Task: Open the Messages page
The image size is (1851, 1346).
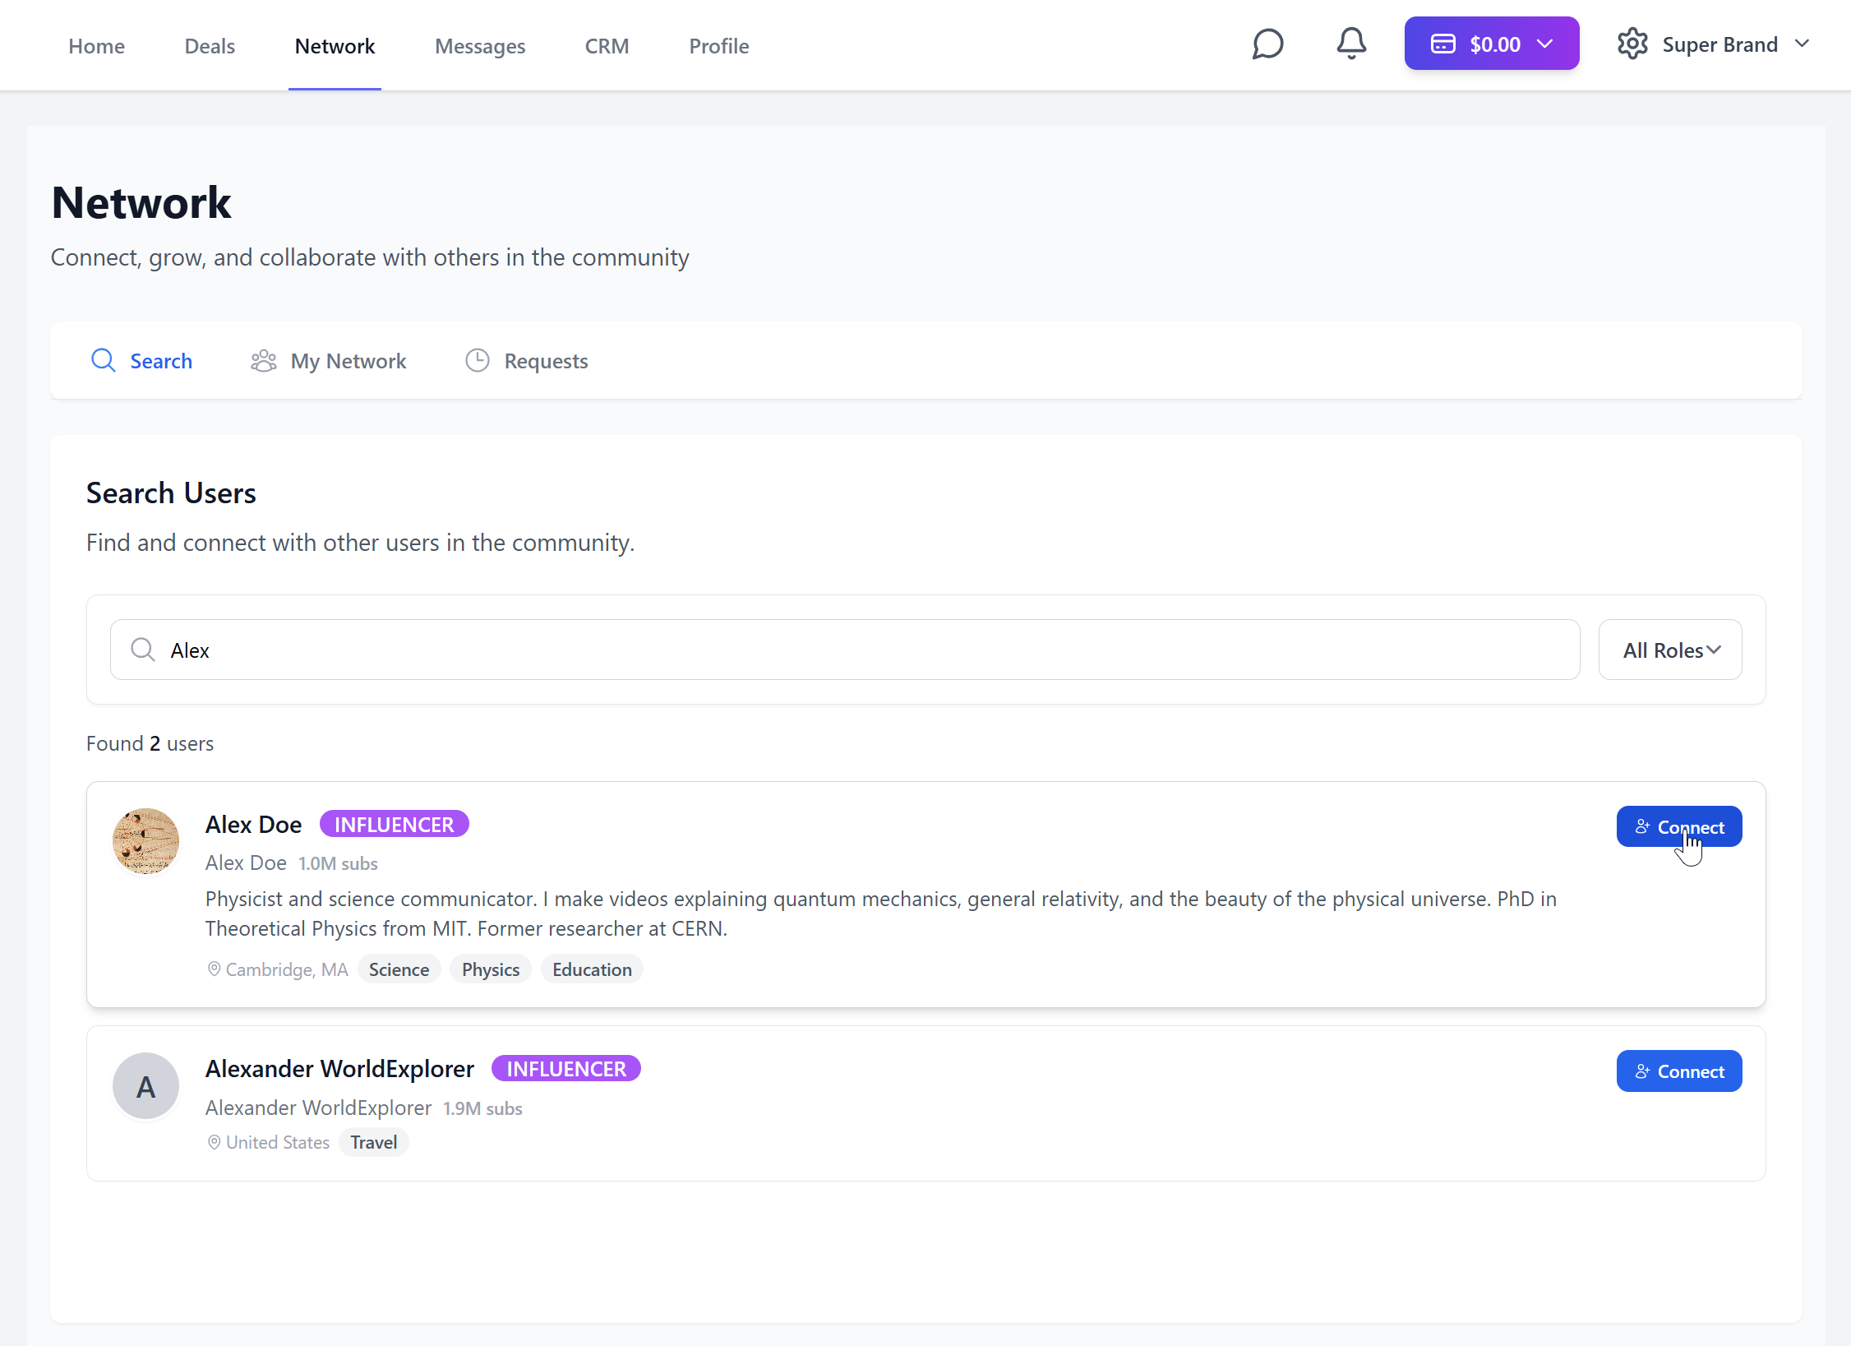Action: [480, 46]
